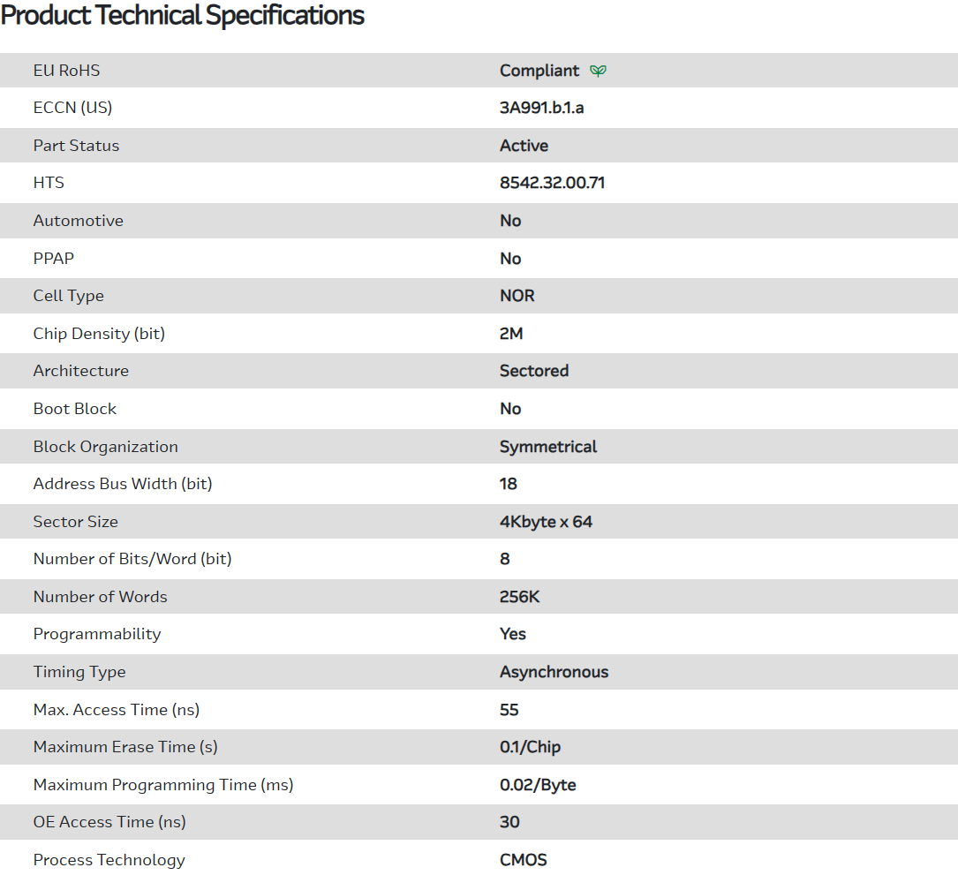This screenshot has width=958, height=875.
Task: Click the Boot Block label
Action: [74, 409]
